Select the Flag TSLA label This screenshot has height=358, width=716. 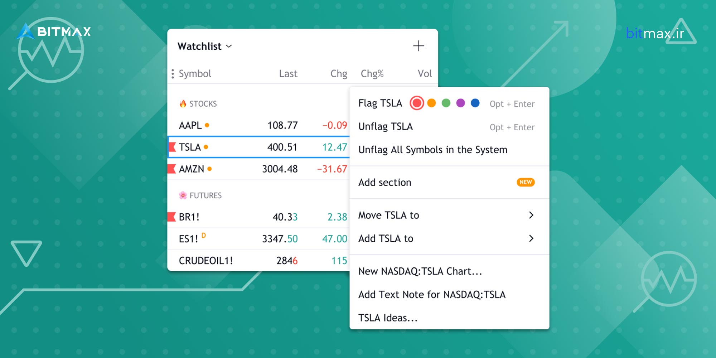pyautogui.click(x=380, y=103)
